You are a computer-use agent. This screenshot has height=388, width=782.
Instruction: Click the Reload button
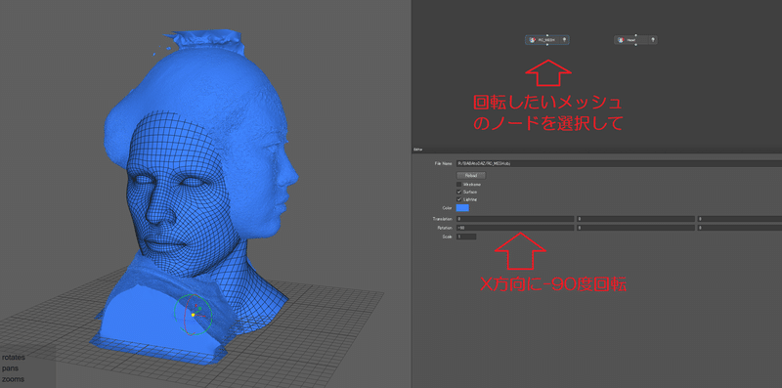click(x=471, y=176)
